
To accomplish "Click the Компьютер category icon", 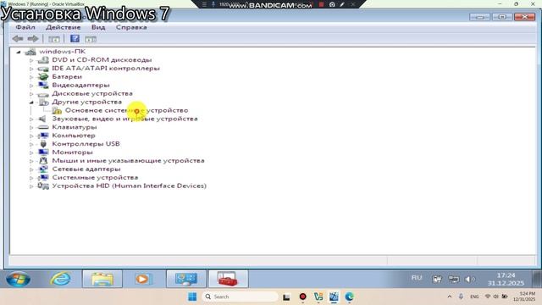I will click(x=43, y=136).
